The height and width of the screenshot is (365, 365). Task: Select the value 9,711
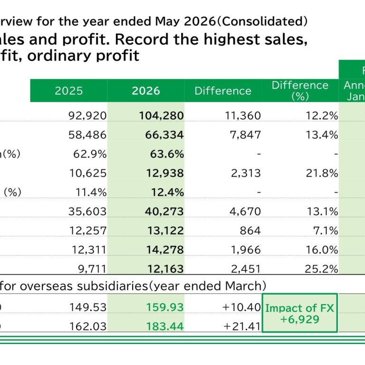pos(92,269)
